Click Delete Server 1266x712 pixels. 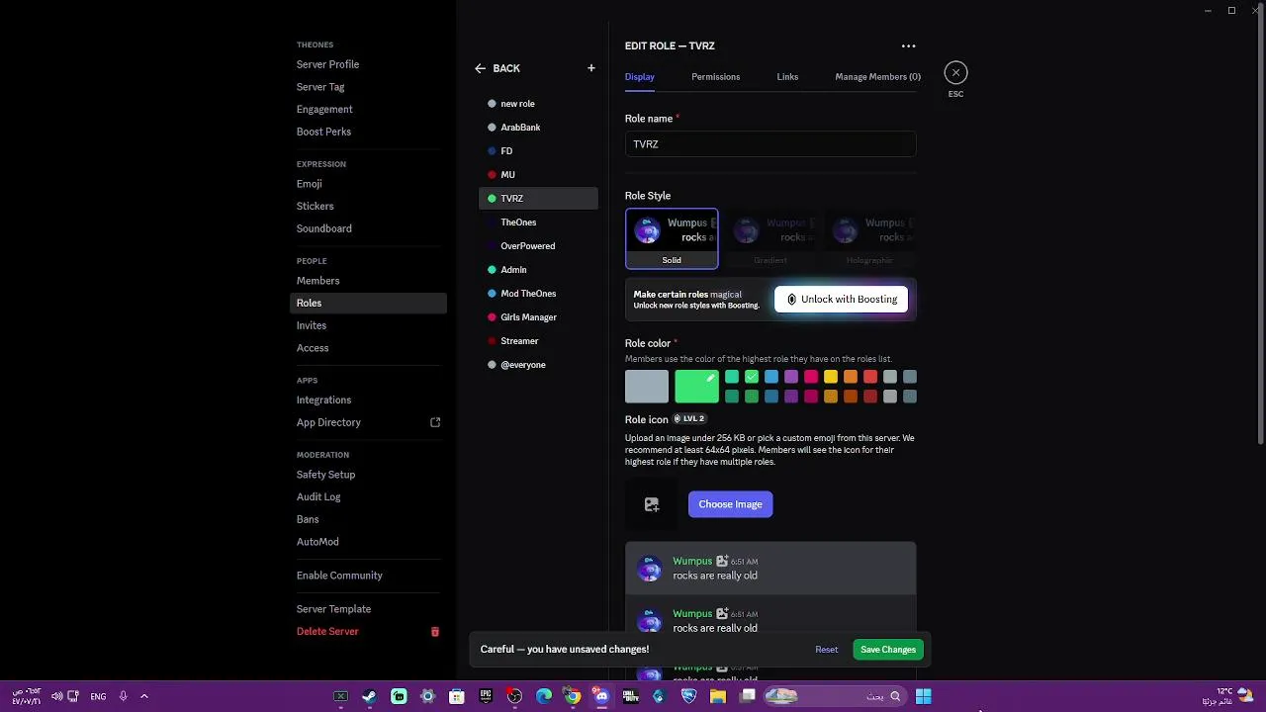(x=327, y=632)
